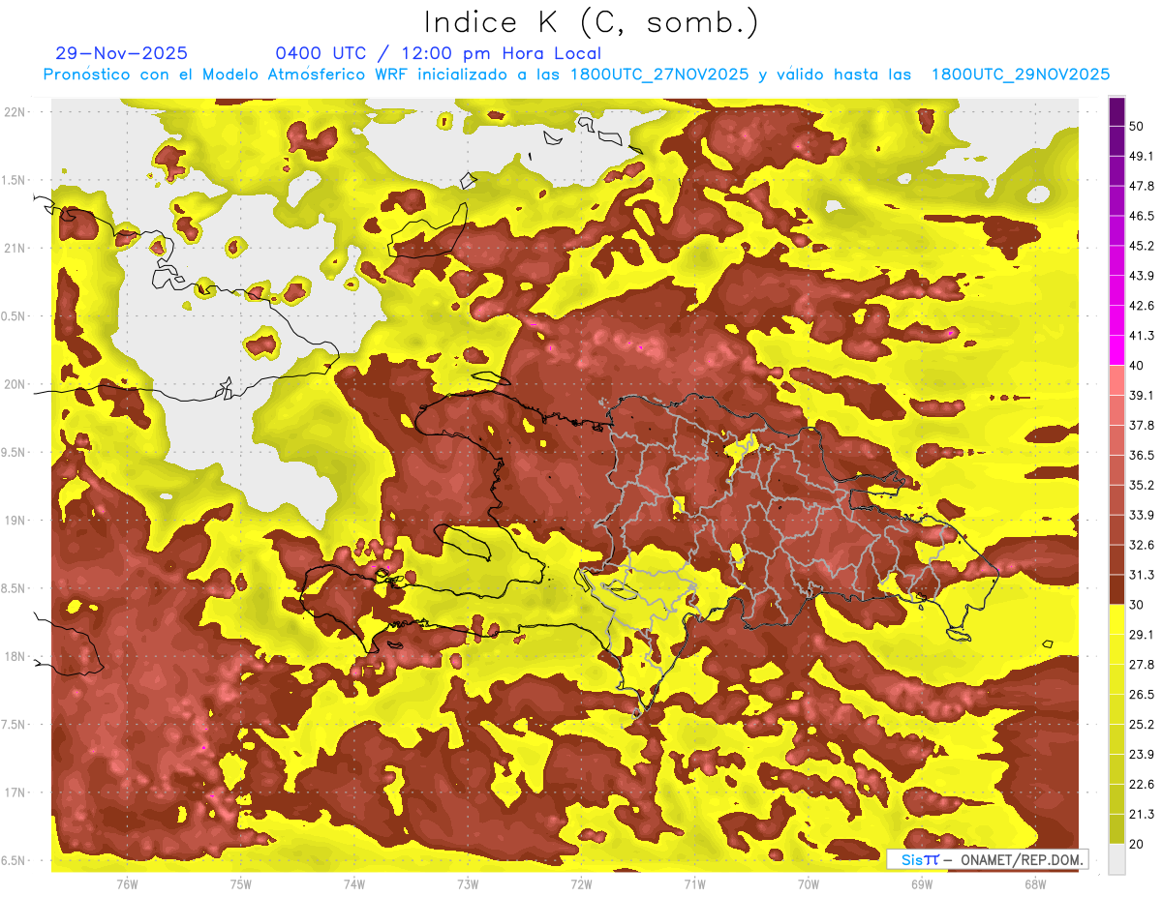1162x897 pixels.
Task: Click the clipped latitude axis label '9.5N'
Action: 14,452
